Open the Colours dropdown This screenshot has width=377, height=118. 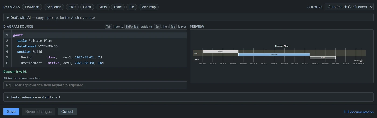coord(349,7)
